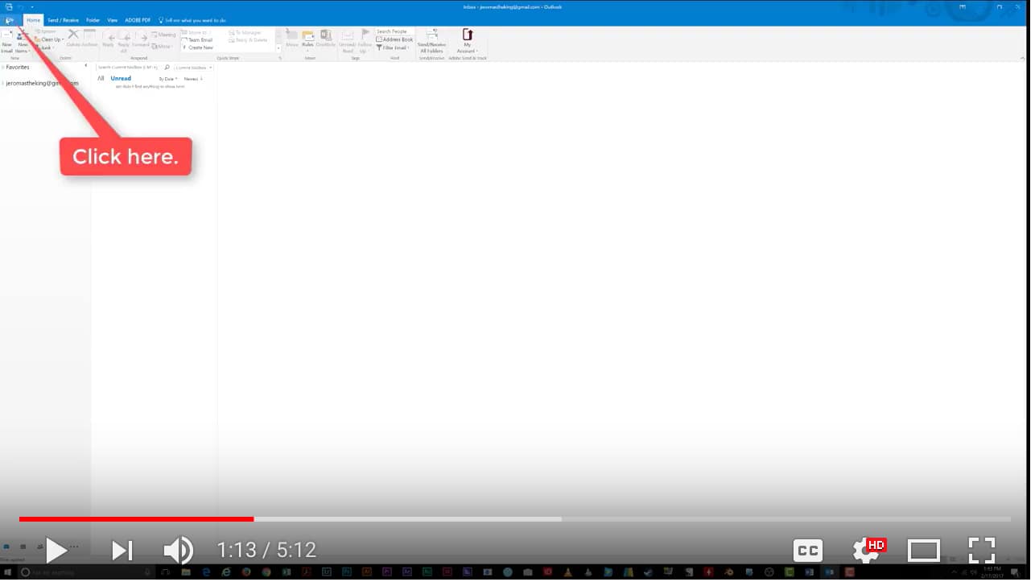Select the All messages filter

pos(101,78)
